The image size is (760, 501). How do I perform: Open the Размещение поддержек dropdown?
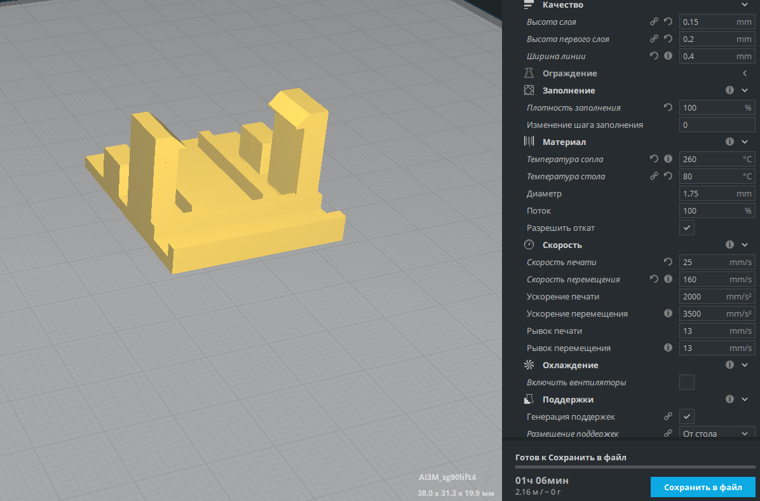(717, 434)
